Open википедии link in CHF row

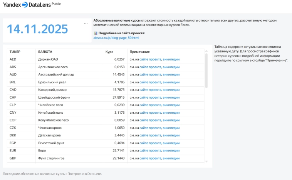171,97
